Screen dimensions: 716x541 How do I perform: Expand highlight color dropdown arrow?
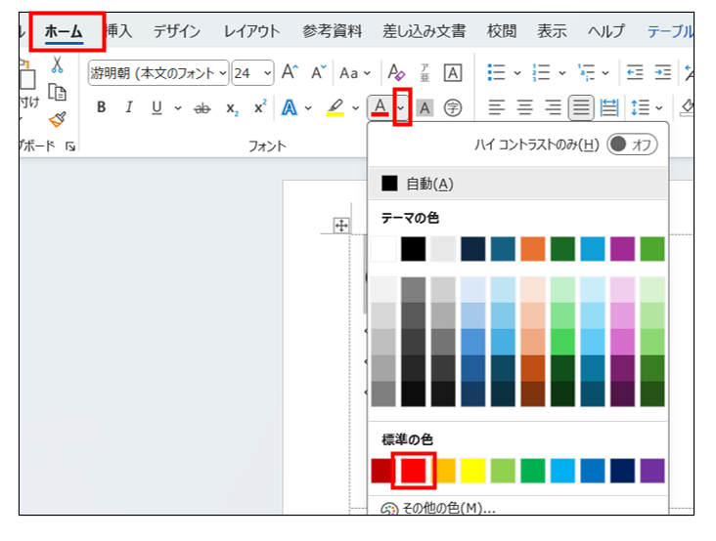355,108
